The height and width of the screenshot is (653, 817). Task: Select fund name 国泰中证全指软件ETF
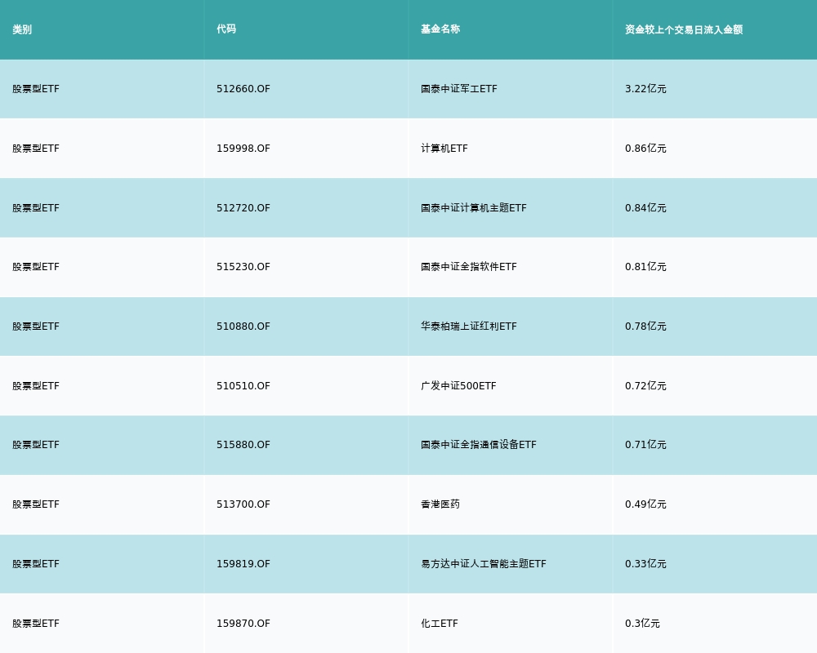[x=469, y=267]
